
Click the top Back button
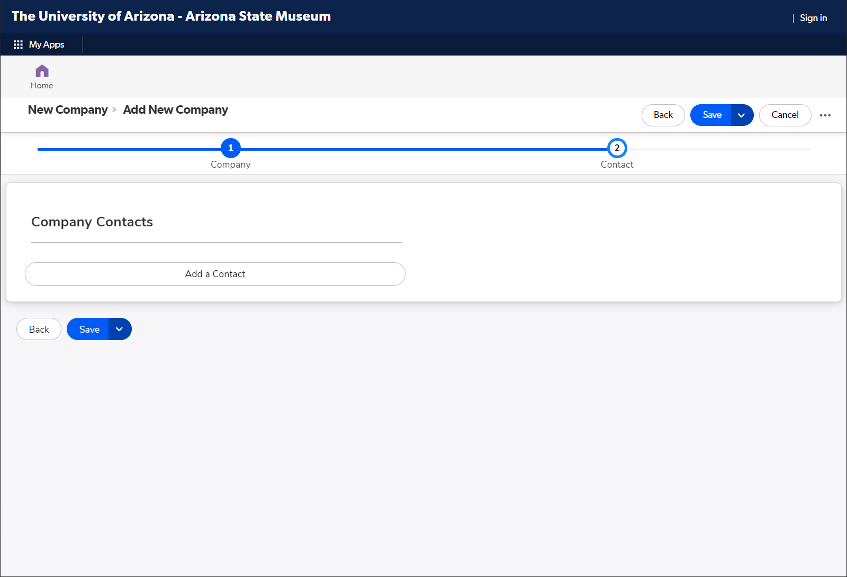coord(663,115)
